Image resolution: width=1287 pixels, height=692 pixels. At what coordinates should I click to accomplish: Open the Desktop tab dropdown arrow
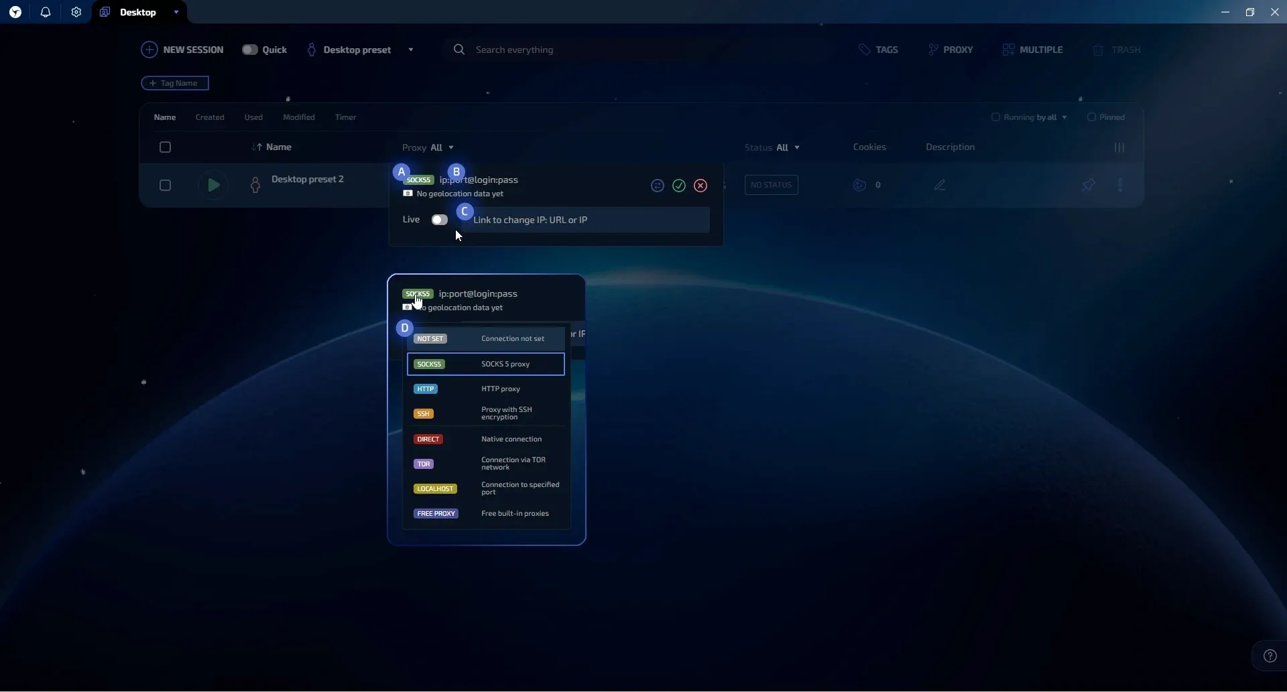point(176,12)
